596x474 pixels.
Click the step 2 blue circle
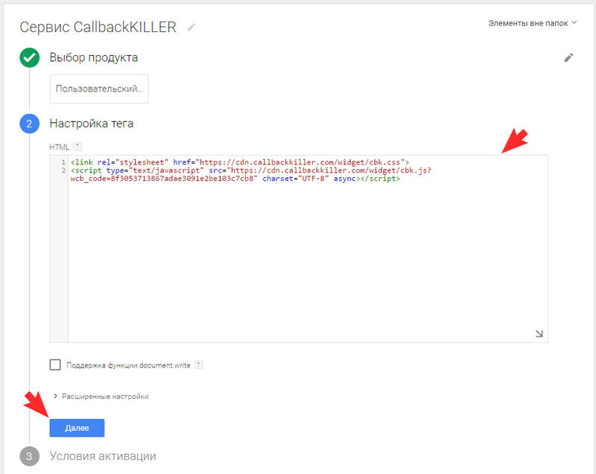pos(29,124)
